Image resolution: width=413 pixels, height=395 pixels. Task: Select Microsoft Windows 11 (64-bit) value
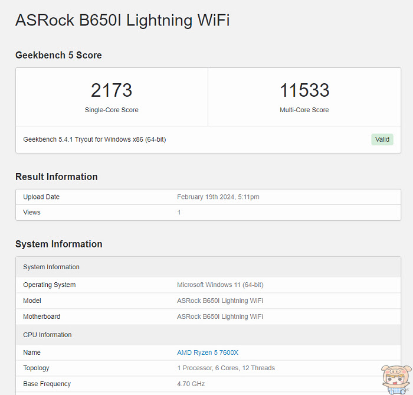point(220,285)
